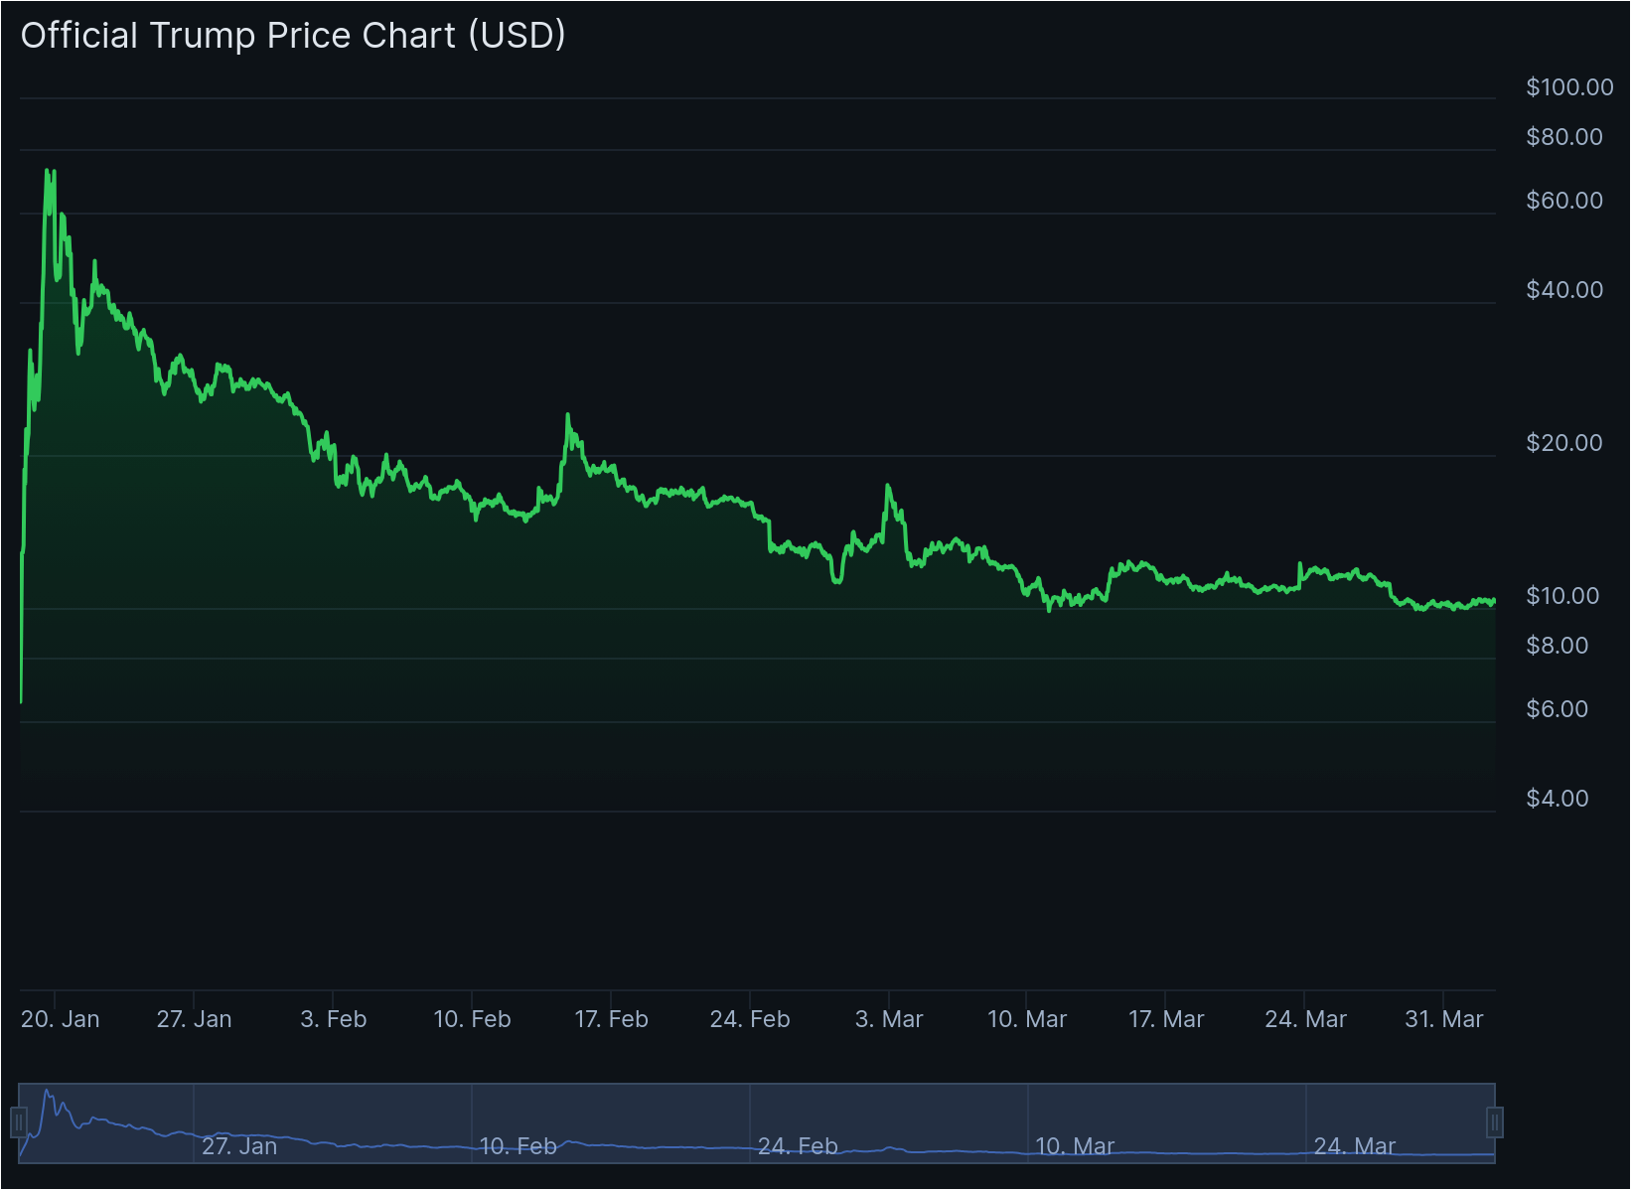Click the $60.00 price axis label

point(1564,201)
